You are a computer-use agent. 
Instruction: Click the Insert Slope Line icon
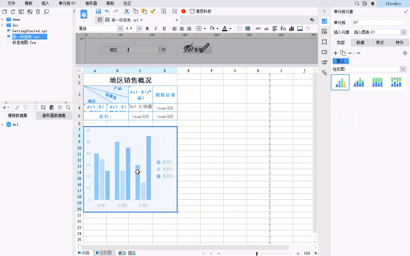tap(308, 29)
